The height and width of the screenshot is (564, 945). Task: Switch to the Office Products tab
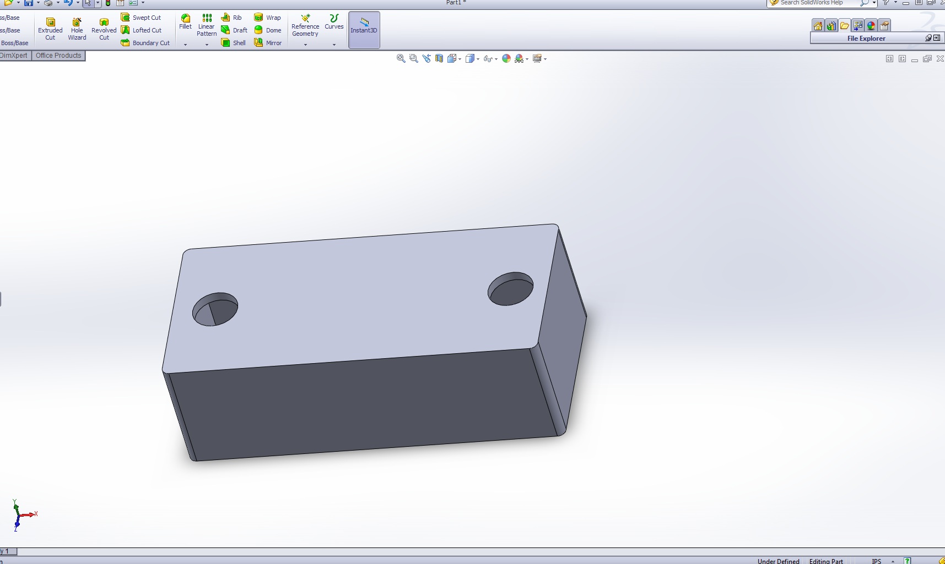[58, 56]
